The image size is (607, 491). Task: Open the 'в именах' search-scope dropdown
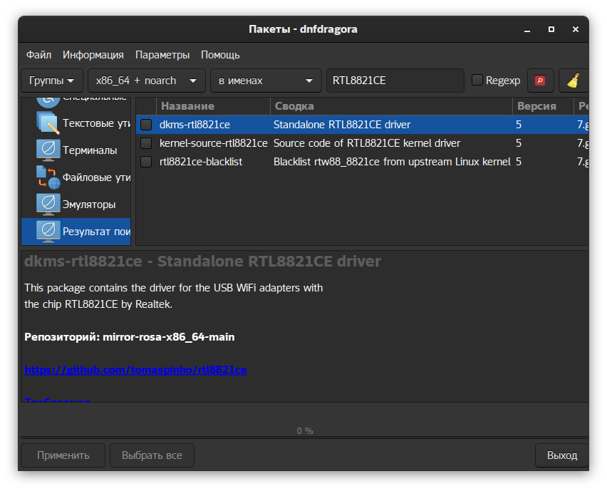coord(265,81)
